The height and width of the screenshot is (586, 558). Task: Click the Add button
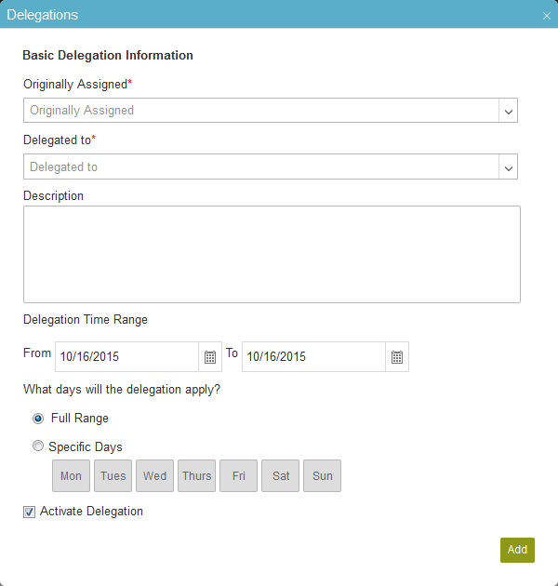pyautogui.click(x=517, y=550)
